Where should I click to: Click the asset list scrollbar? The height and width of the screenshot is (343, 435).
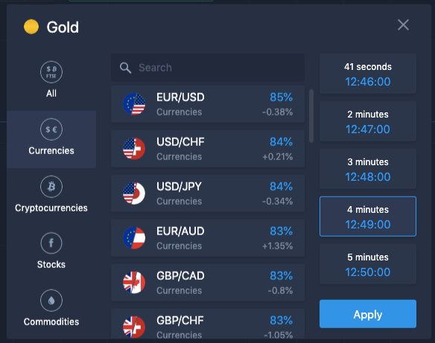point(311,116)
